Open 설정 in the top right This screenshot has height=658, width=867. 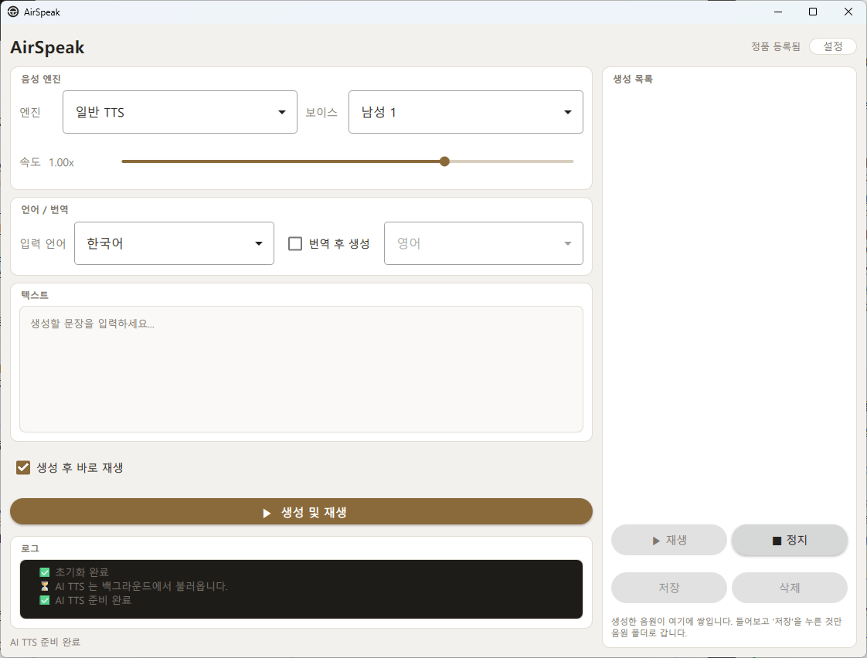(x=833, y=46)
